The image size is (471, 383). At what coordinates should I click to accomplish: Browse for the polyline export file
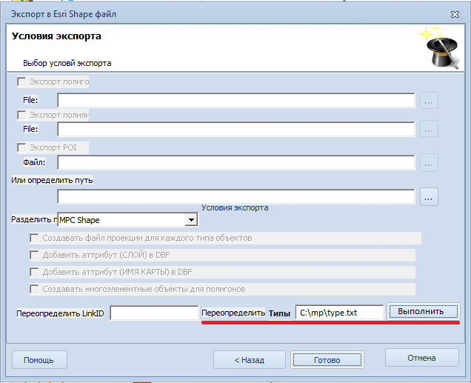click(429, 129)
